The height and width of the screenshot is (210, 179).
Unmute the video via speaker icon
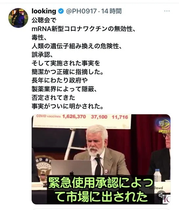161,195
